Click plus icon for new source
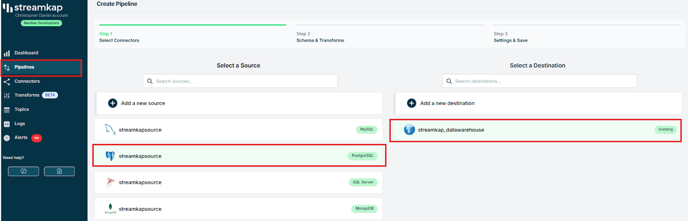The height and width of the screenshot is (221, 688). [x=113, y=103]
